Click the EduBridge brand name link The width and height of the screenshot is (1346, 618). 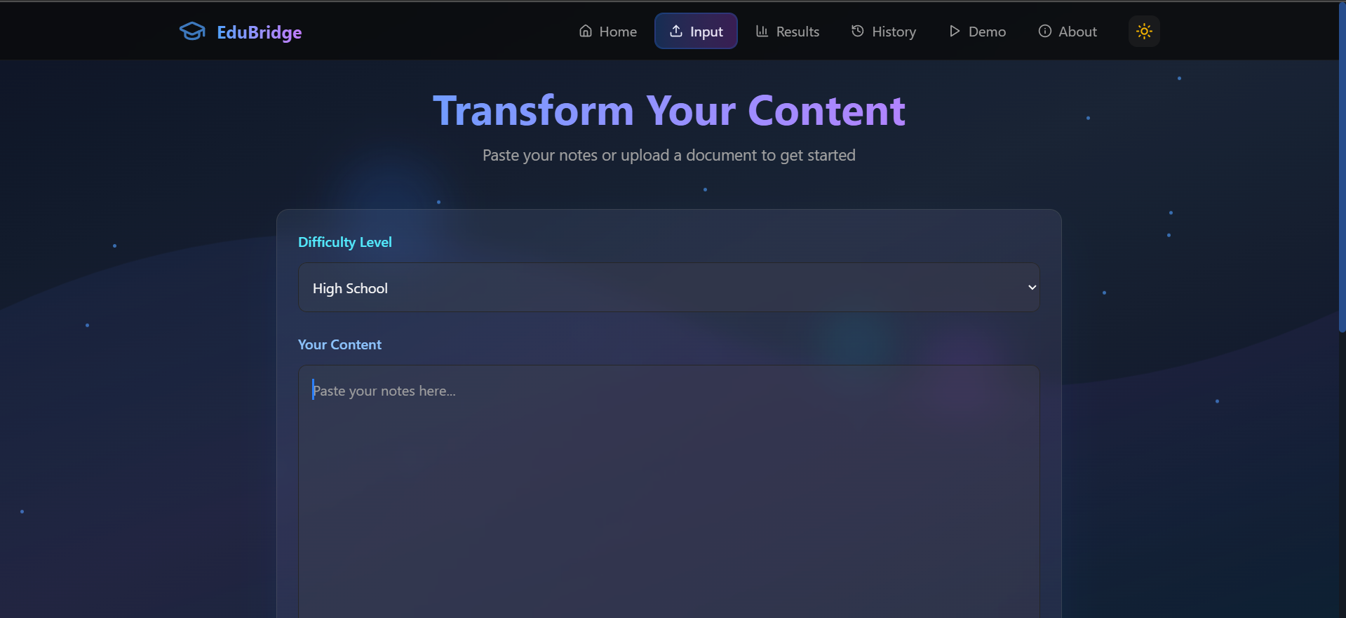tap(259, 32)
